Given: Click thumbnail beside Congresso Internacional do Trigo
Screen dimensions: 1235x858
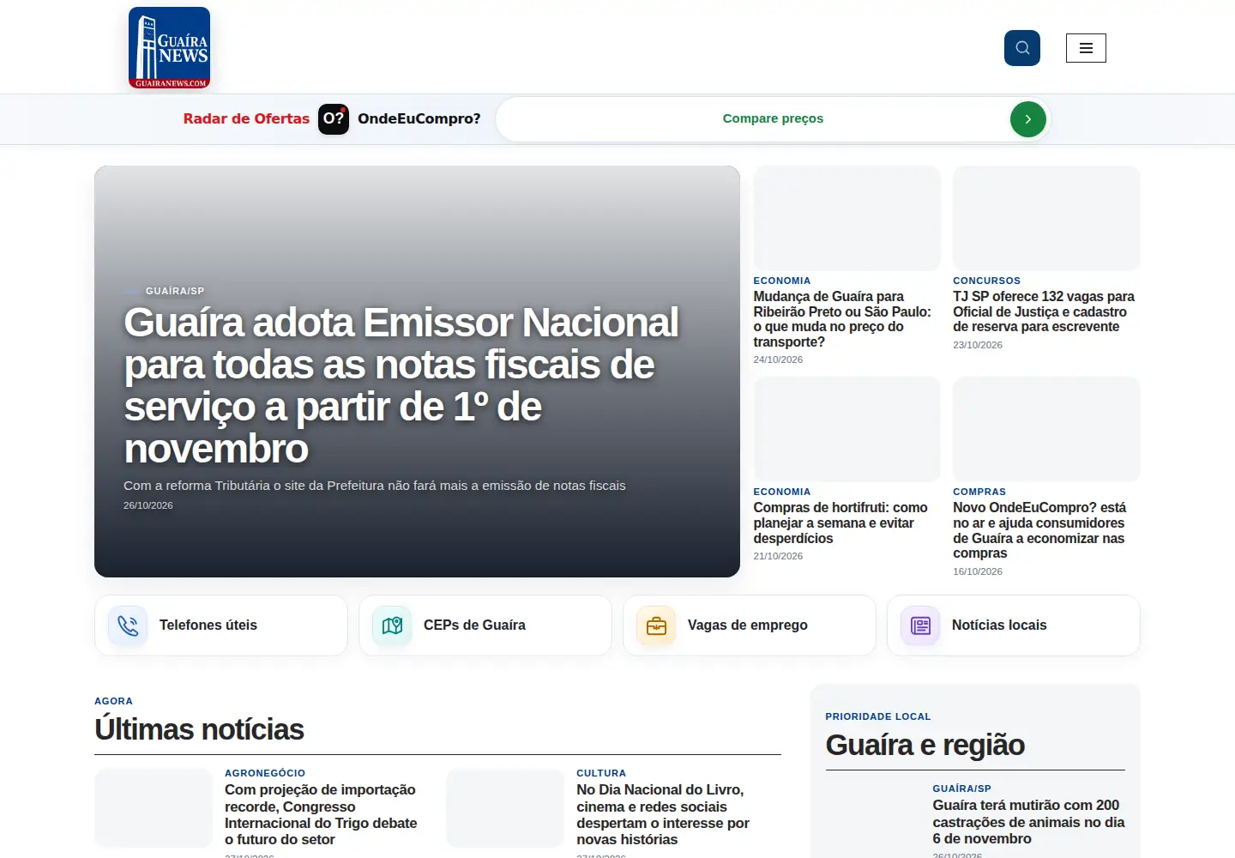Looking at the screenshot, I should coord(154,808).
